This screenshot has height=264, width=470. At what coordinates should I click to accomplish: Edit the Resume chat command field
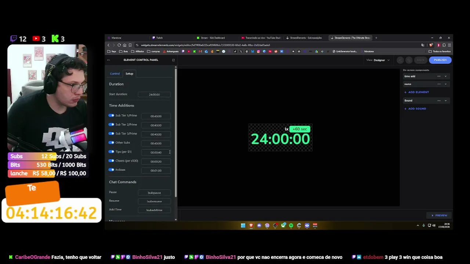click(x=154, y=201)
